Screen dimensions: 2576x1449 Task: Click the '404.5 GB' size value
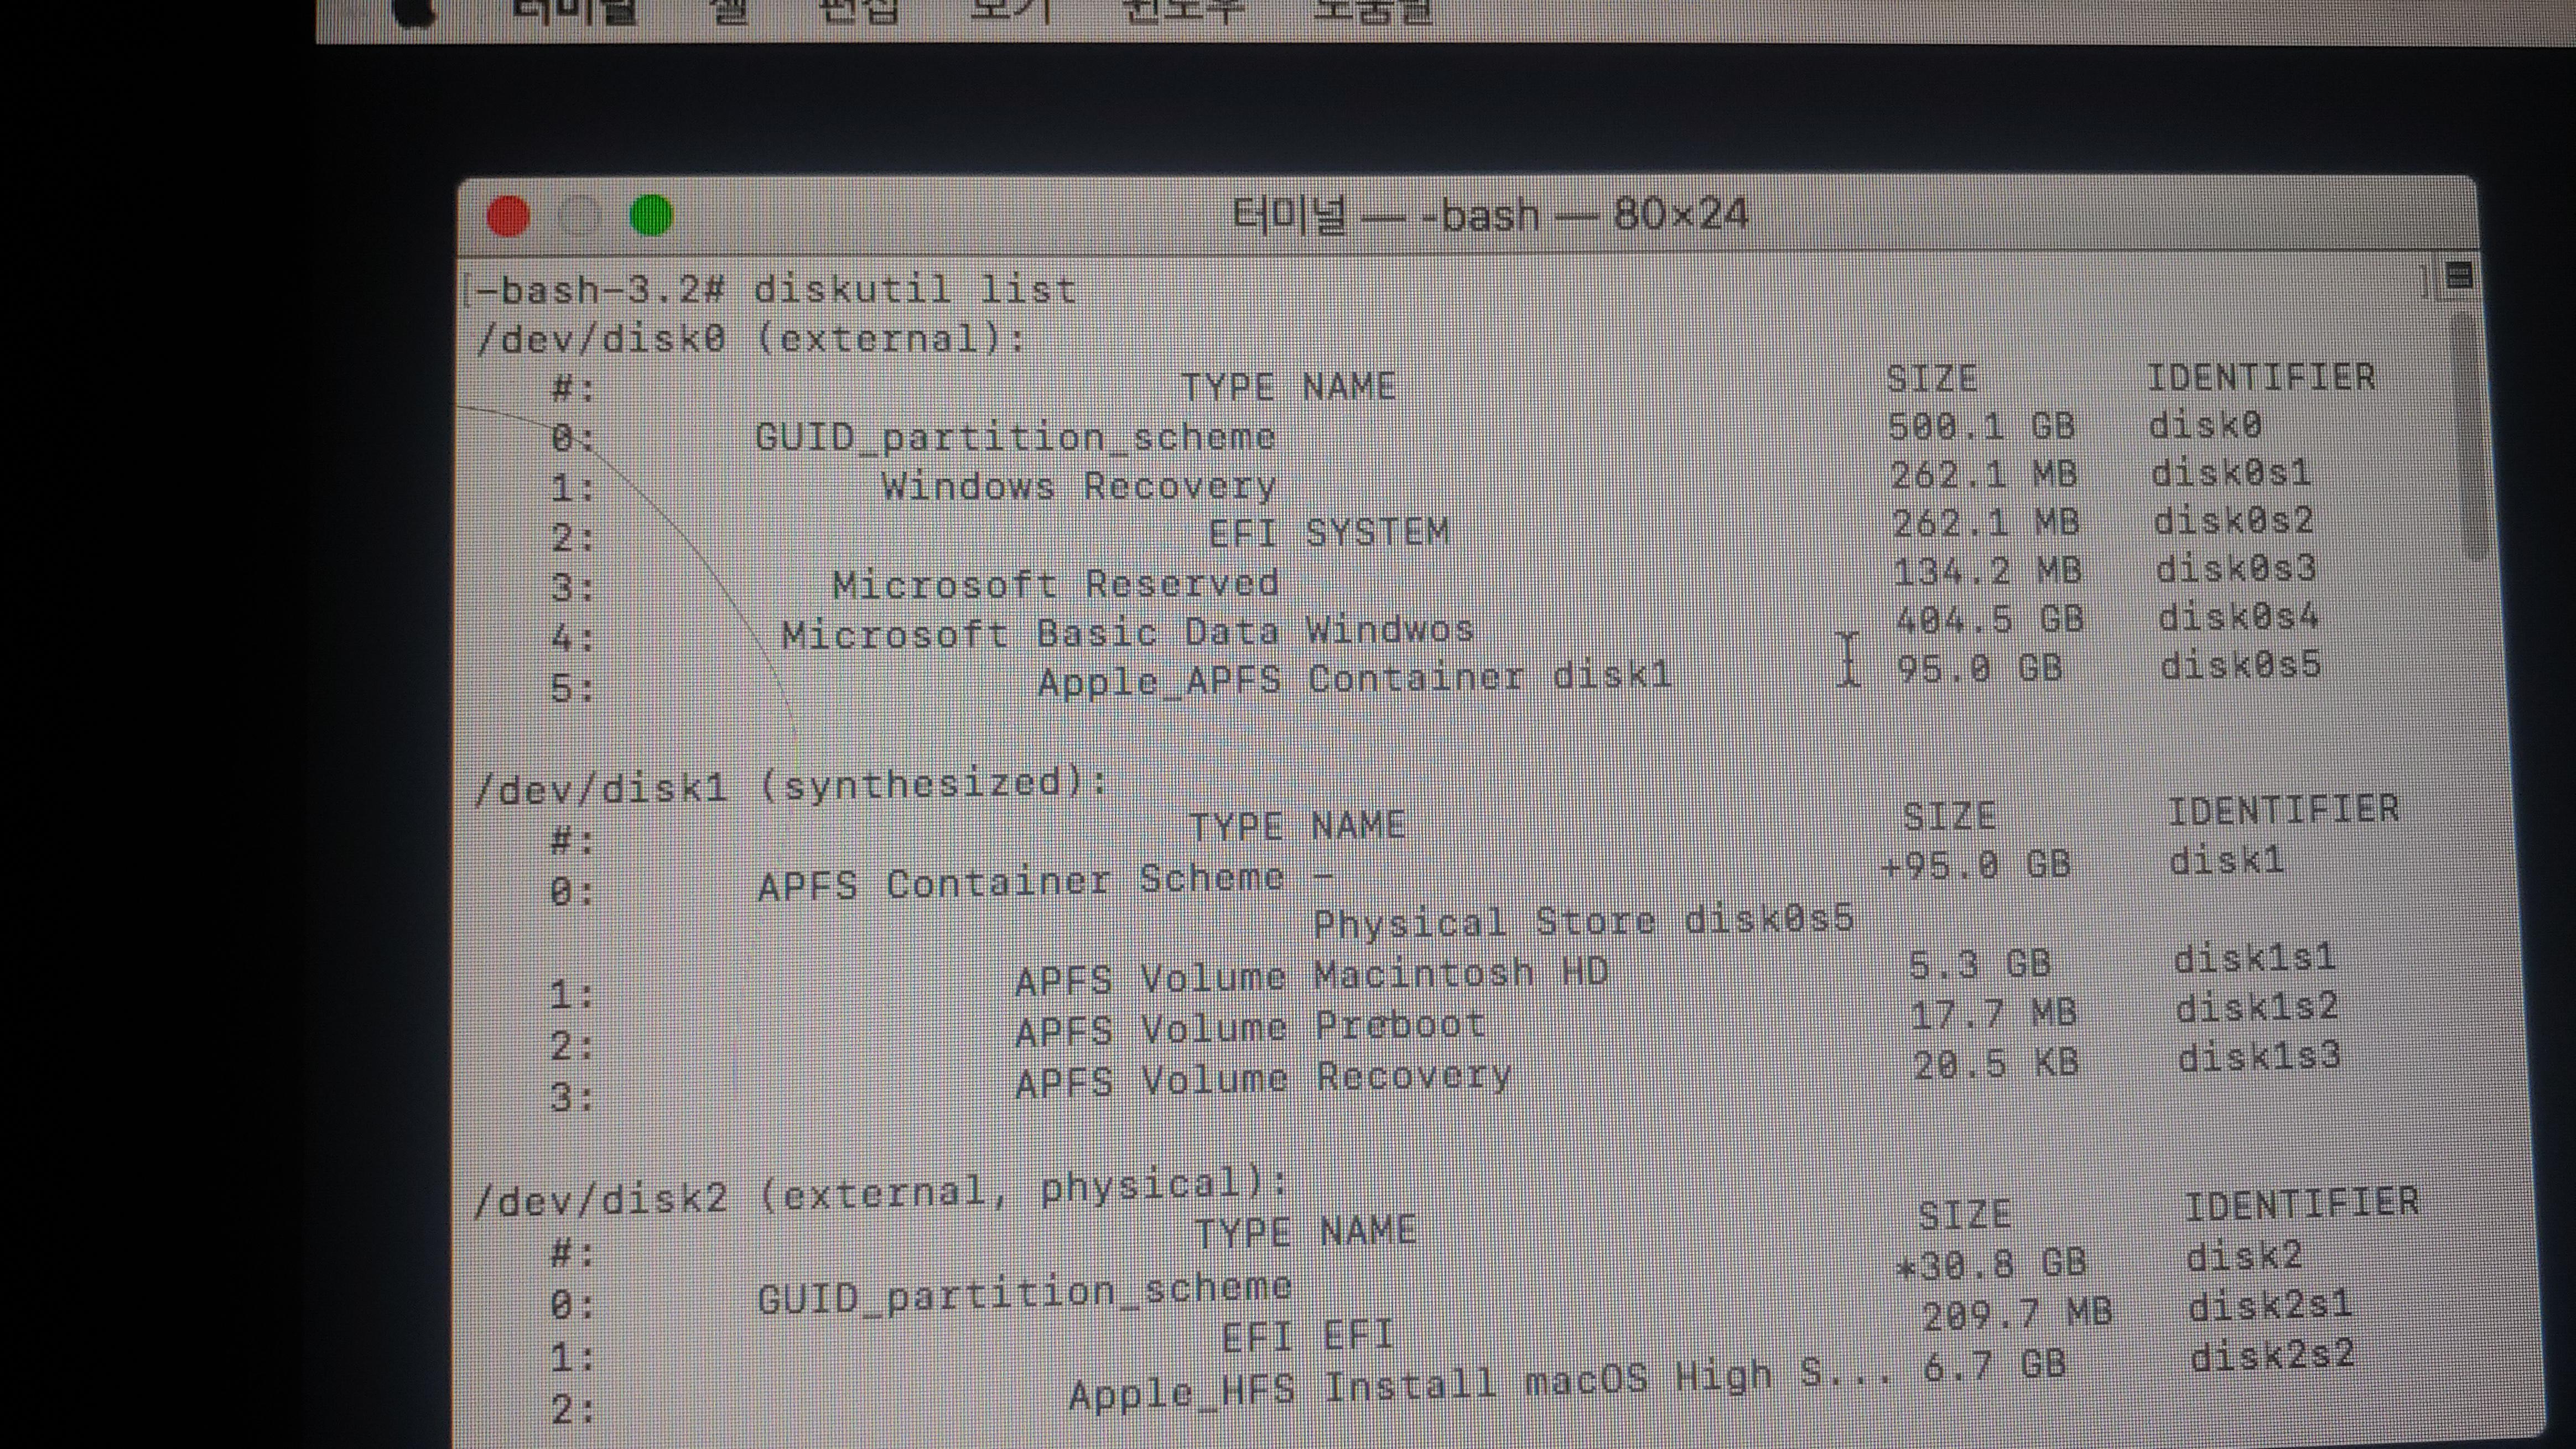pos(1990,619)
